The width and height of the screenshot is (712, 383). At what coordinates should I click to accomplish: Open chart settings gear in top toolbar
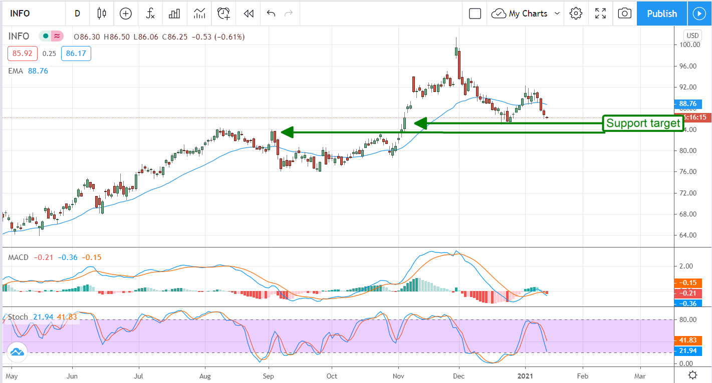pyautogui.click(x=576, y=13)
